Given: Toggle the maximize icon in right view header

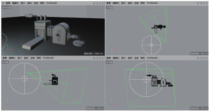Looking at the screenshot, I should point(104,58).
